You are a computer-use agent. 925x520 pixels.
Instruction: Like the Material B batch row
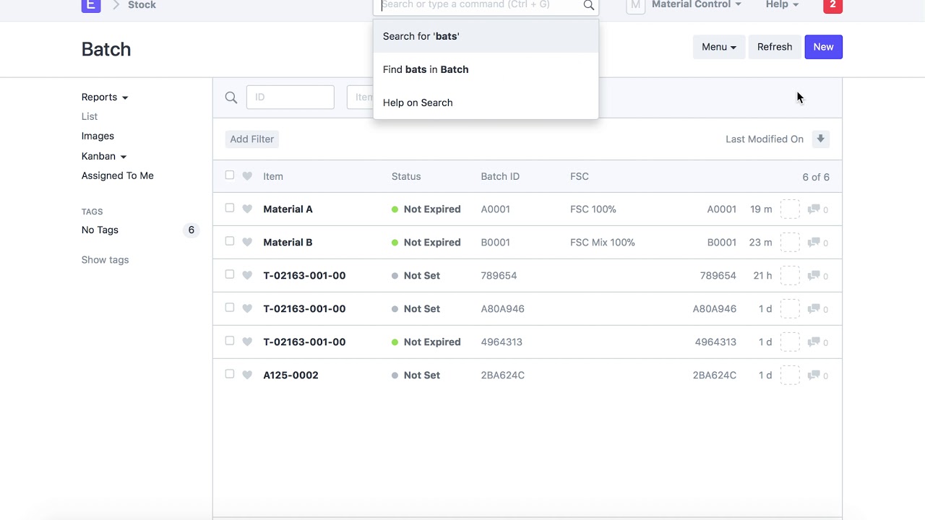click(247, 243)
